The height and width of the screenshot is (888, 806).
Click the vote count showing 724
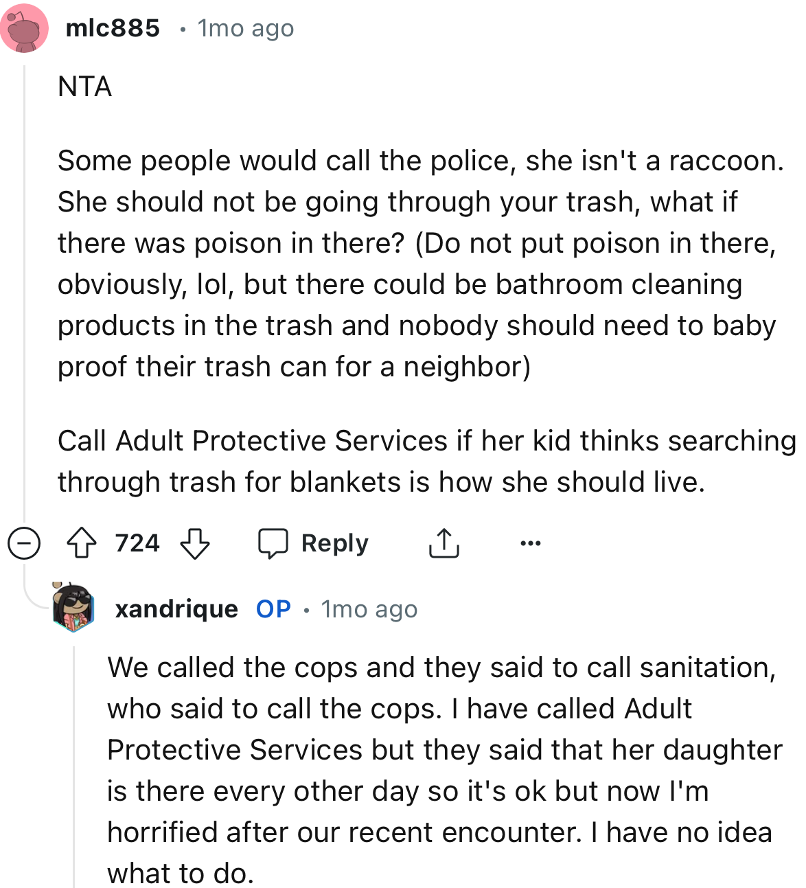(x=137, y=543)
